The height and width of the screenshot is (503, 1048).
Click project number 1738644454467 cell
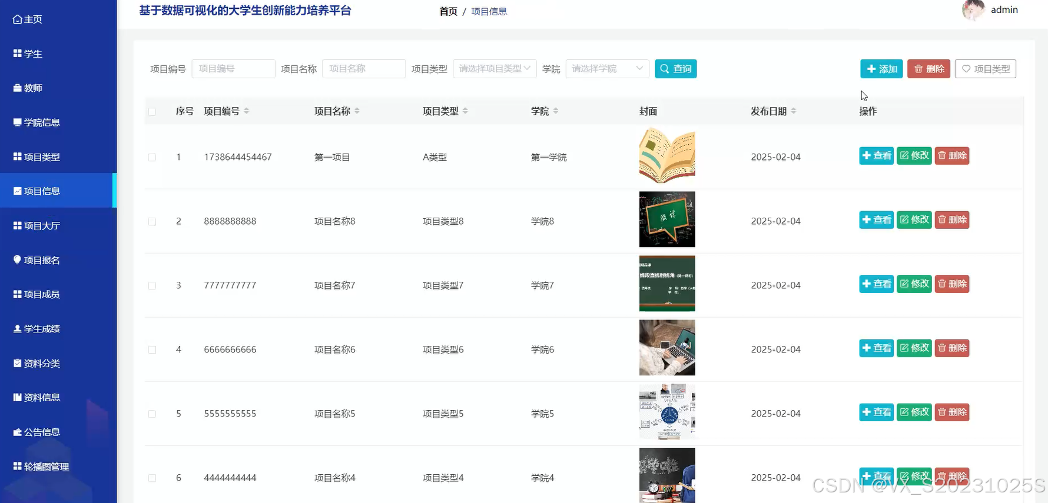[x=238, y=157]
